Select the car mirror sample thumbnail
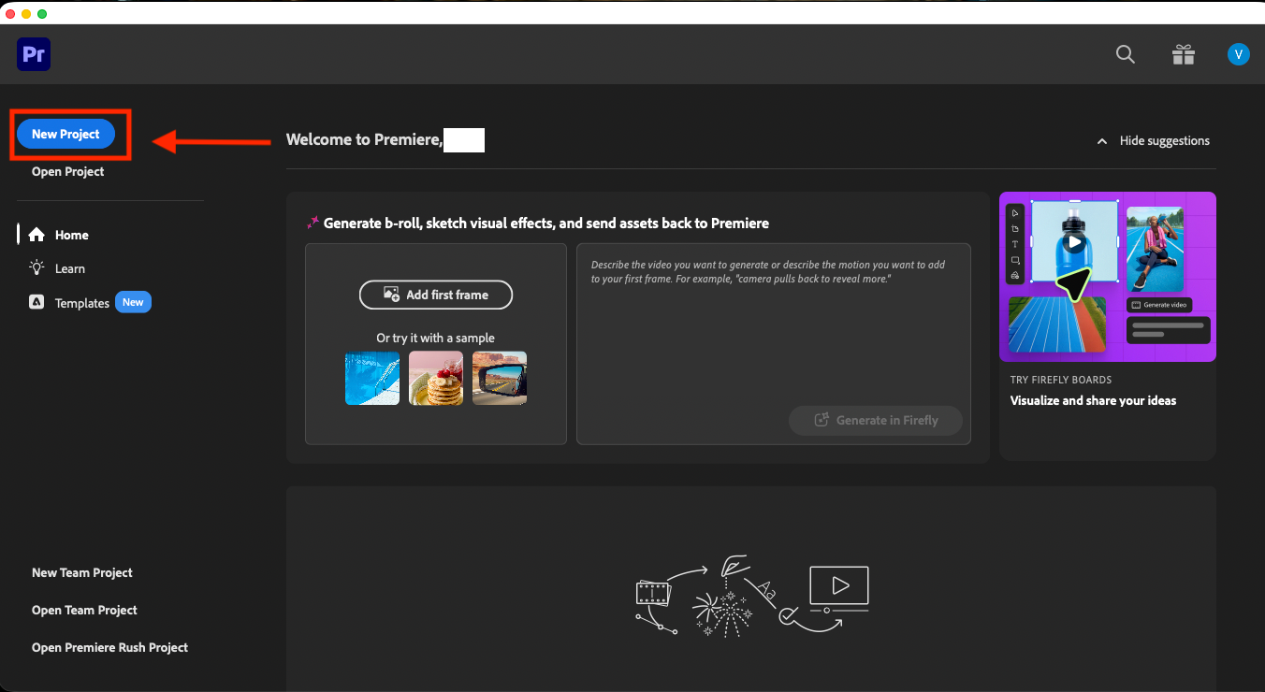 (500, 378)
